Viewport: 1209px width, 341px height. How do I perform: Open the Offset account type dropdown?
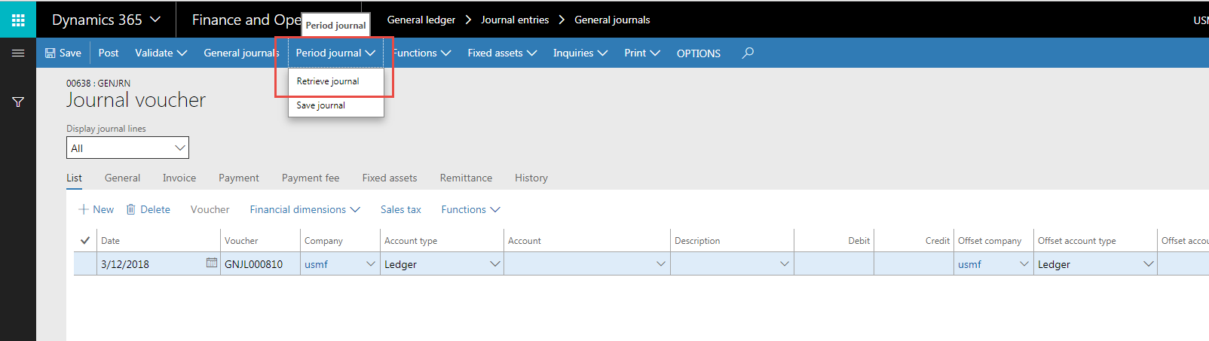coord(1148,264)
